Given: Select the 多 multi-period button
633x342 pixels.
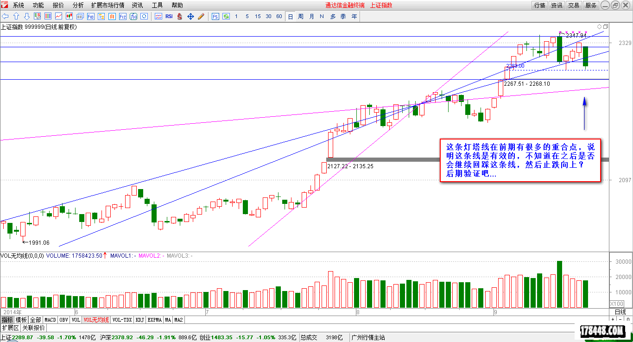Looking at the screenshot, I should (333, 16).
